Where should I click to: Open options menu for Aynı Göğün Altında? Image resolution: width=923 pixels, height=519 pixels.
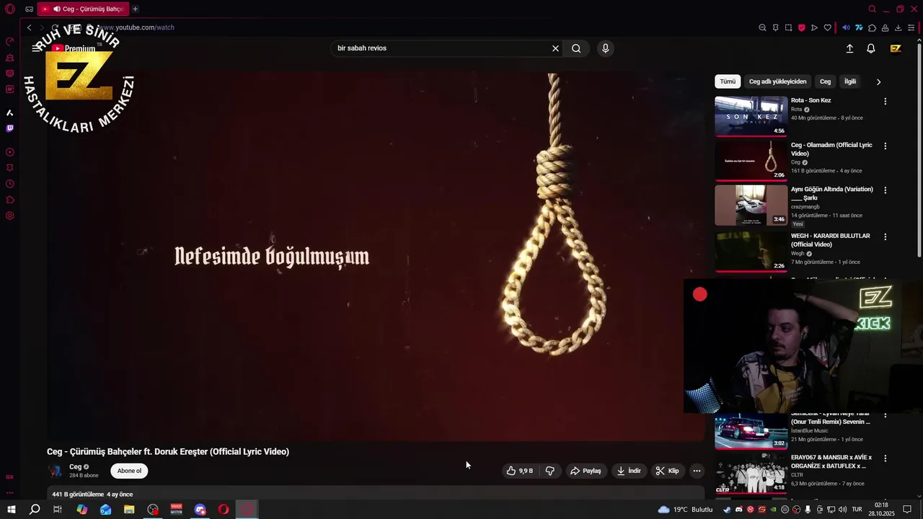tap(886, 190)
